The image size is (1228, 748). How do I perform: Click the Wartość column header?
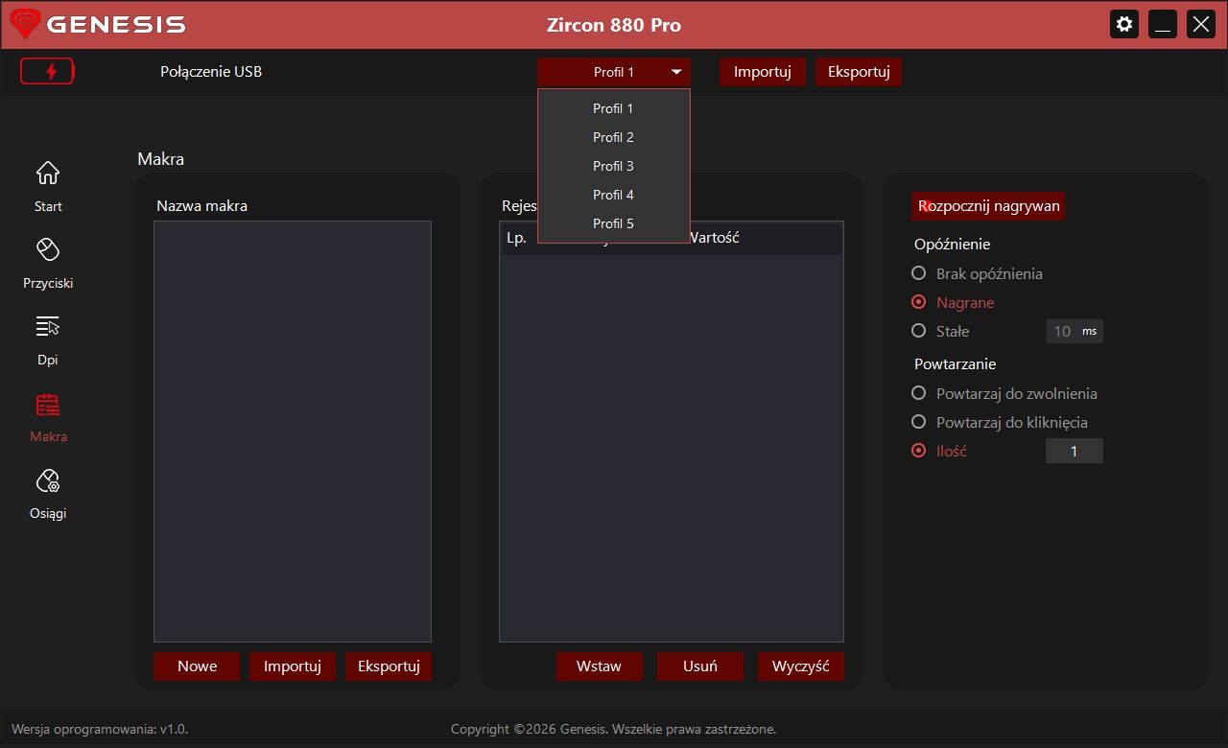click(714, 238)
